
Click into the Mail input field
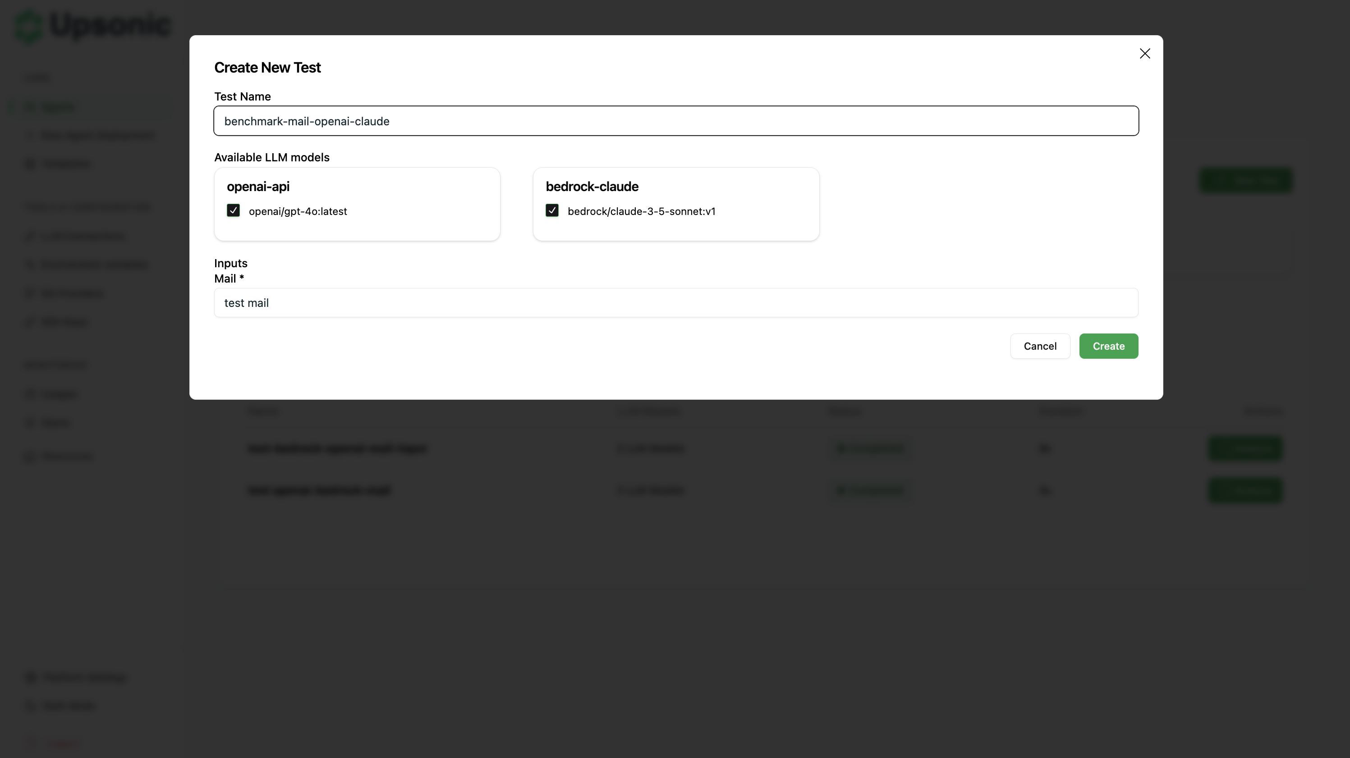[675, 303]
